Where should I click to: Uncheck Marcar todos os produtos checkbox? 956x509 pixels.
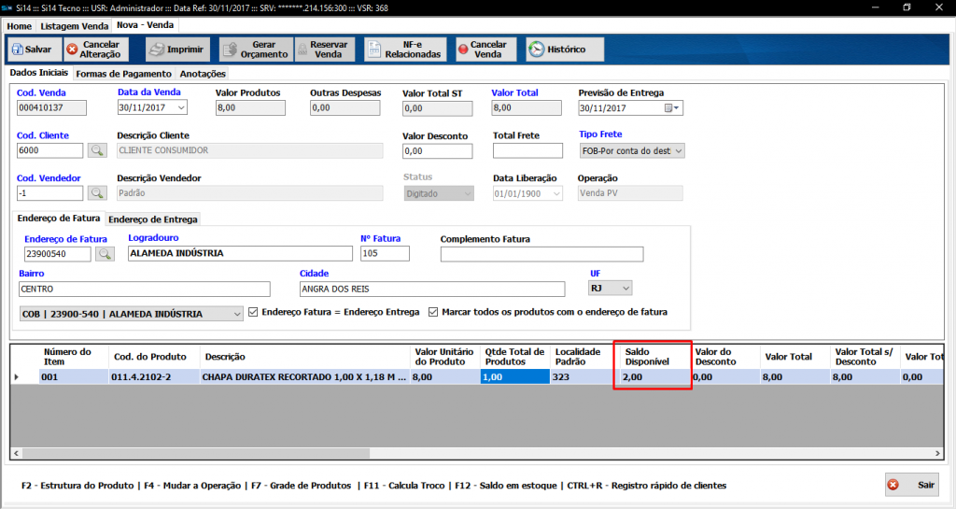click(433, 313)
